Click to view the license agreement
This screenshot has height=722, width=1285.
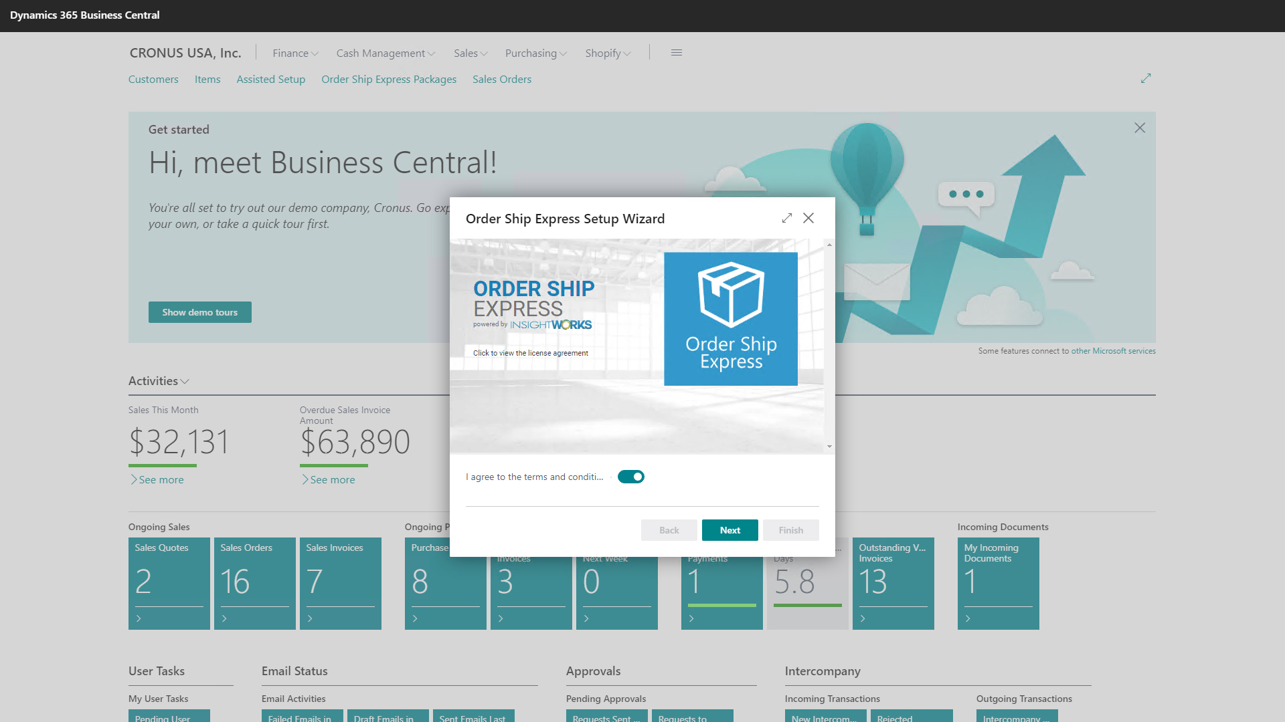[530, 353]
